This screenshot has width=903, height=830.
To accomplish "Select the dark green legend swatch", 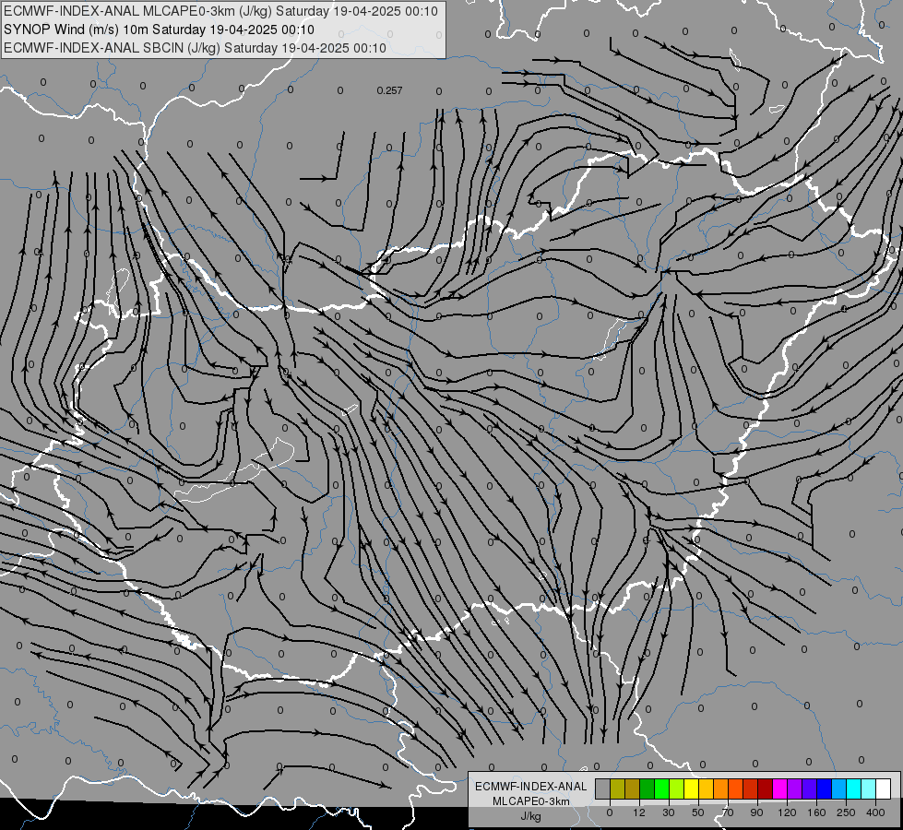I will [647, 788].
